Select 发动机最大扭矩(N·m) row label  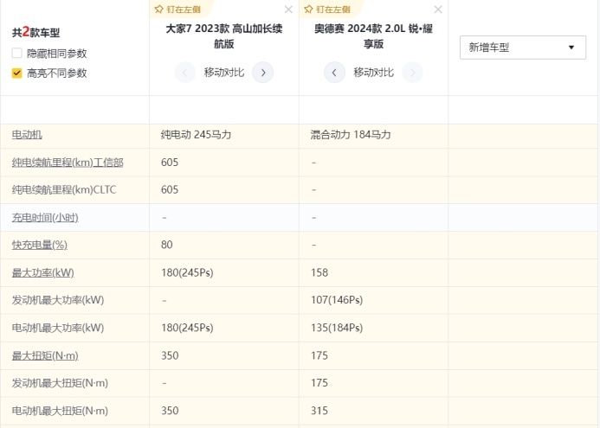[60, 382]
